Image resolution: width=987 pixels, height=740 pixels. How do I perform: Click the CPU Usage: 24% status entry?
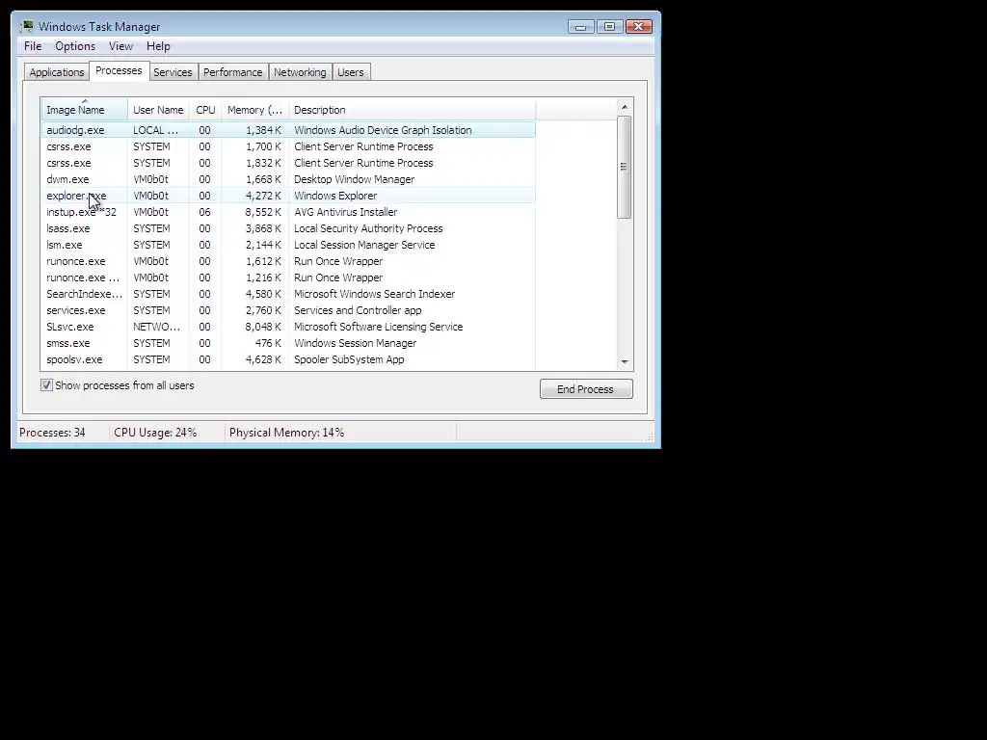tap(155, 433)
